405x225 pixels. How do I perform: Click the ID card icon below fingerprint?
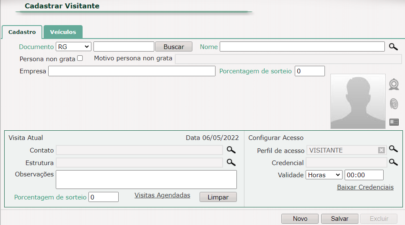coord(394,122)
